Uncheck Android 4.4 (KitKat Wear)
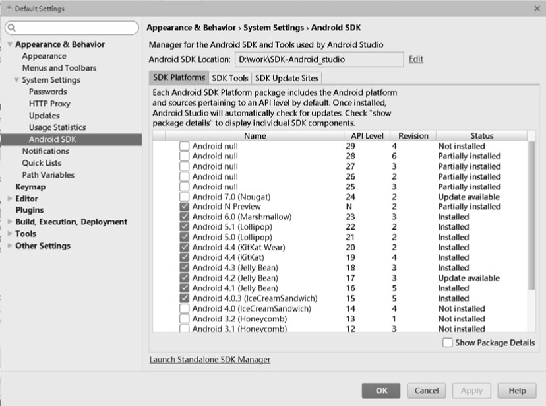The height and width of the screenshot is (406, 546). tap(184, 247)
